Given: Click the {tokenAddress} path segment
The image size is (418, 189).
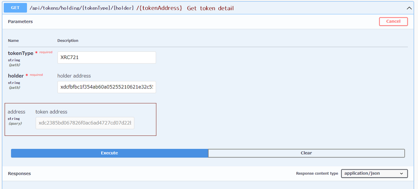Looking at the screenshot, I should click(159, 8).
